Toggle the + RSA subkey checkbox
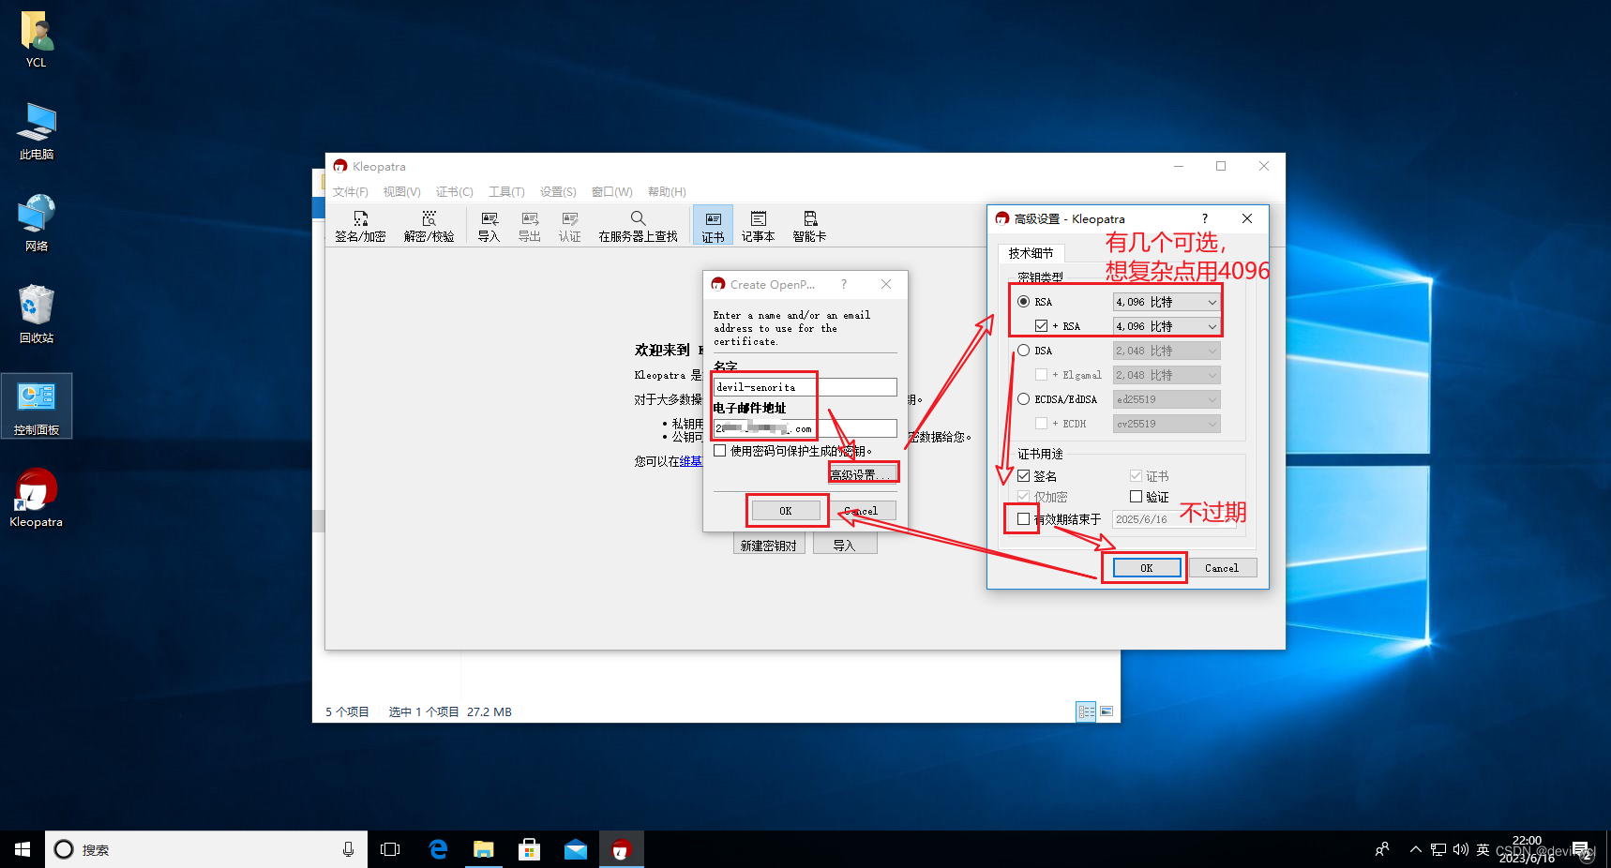Viewport: 1611px width, 868px height. click(x=1041, y=326)
